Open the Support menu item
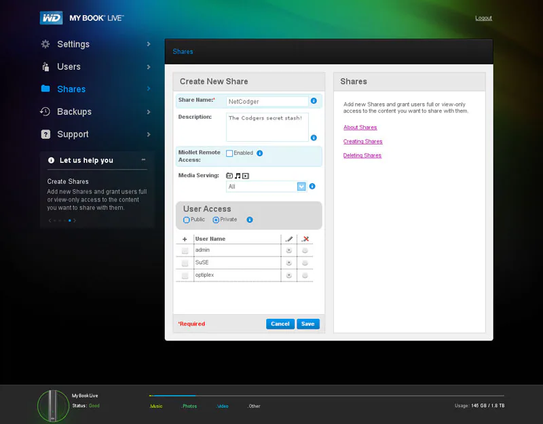 point(73,134)
